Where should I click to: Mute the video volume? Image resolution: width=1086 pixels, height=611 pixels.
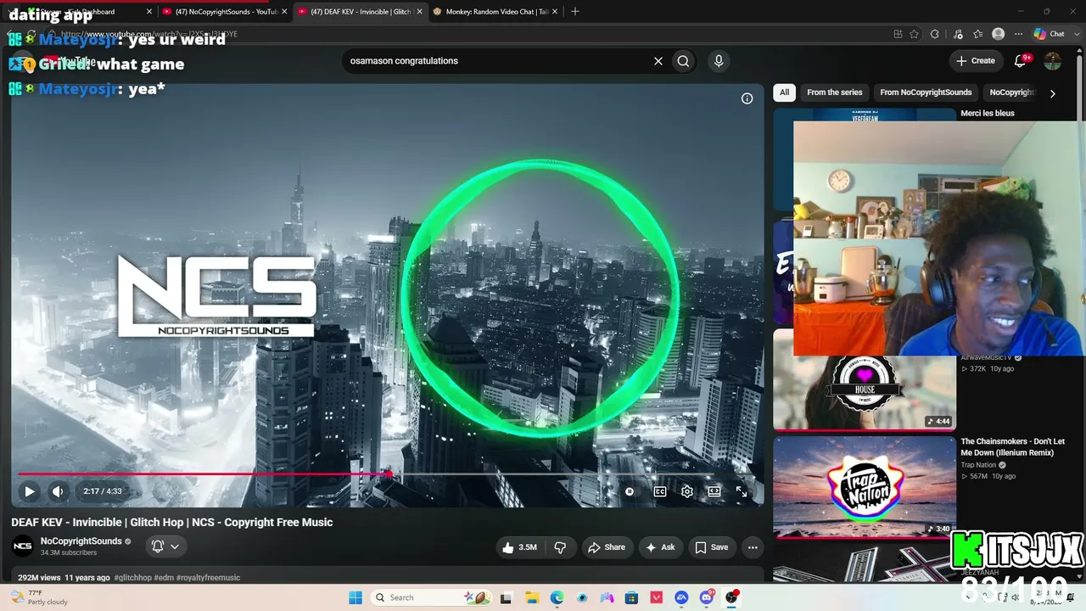point(58,491)
